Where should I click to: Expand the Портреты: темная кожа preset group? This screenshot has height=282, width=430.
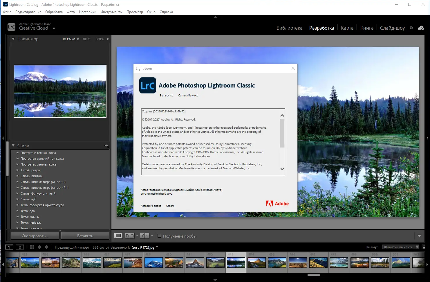click(18, 153)
